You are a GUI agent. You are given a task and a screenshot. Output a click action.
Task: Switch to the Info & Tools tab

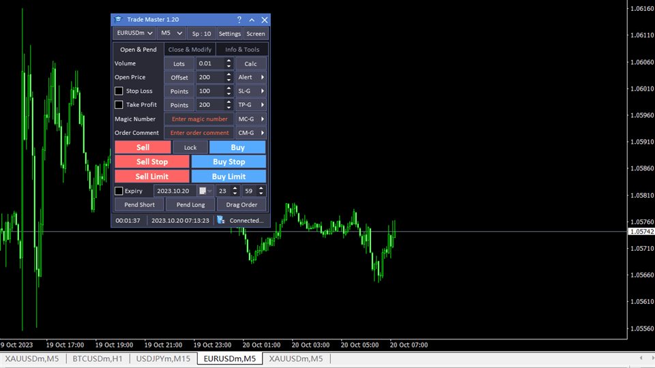[x=242, y=49]
